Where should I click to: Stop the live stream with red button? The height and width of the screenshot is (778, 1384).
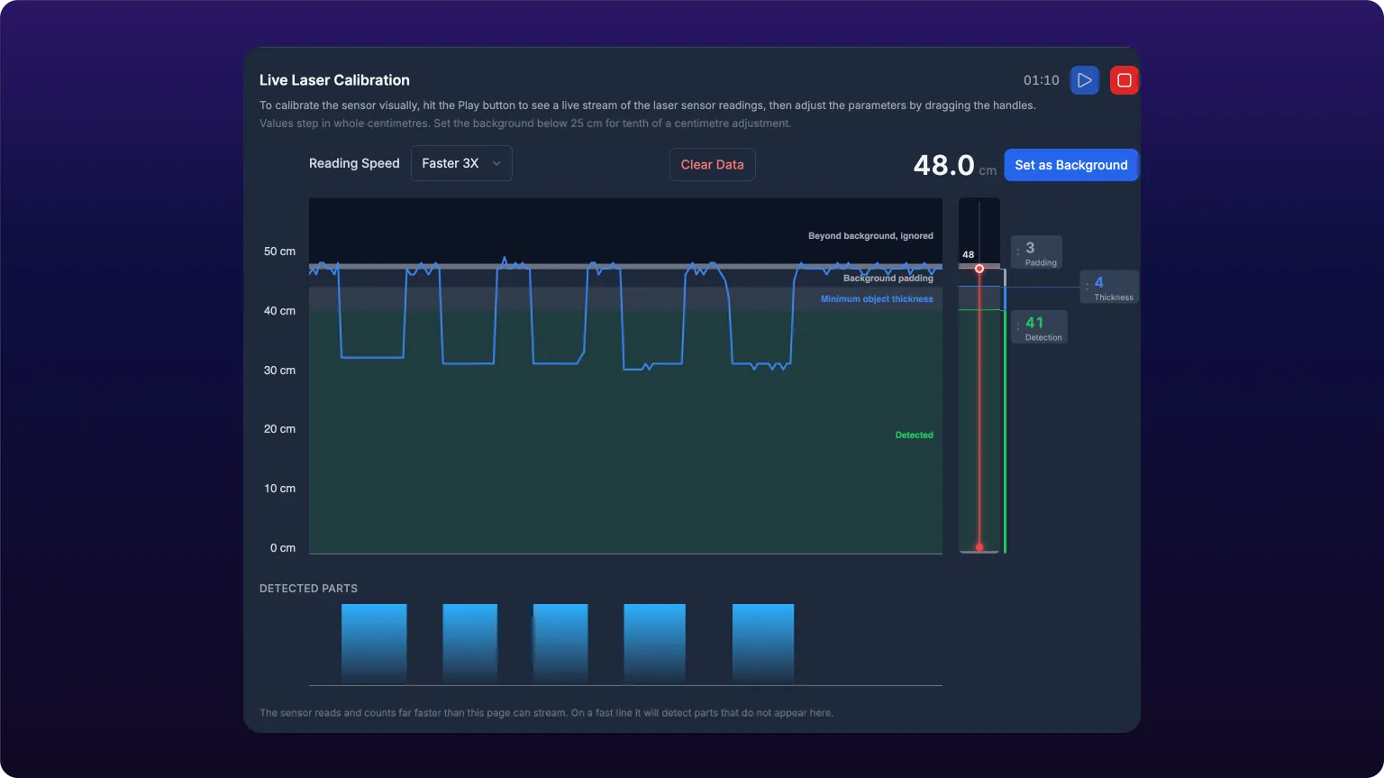tap(1124, 80)
